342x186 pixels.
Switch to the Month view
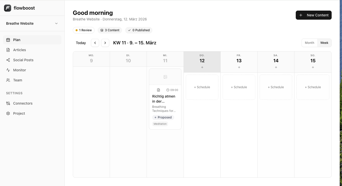coord(309,43)
